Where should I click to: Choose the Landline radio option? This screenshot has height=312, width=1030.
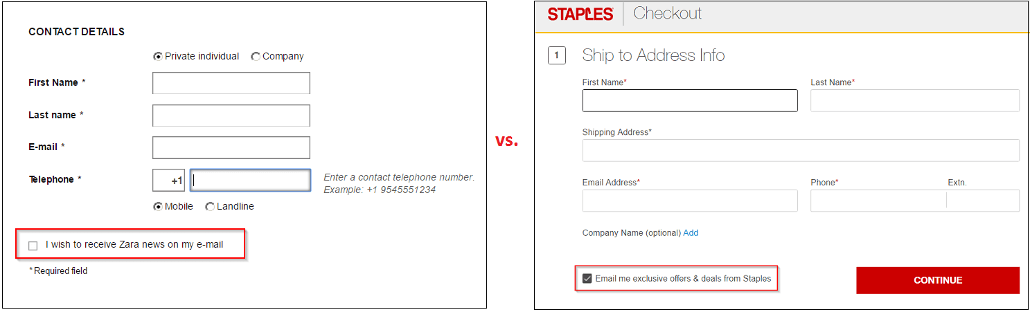(x=210, y=206)
